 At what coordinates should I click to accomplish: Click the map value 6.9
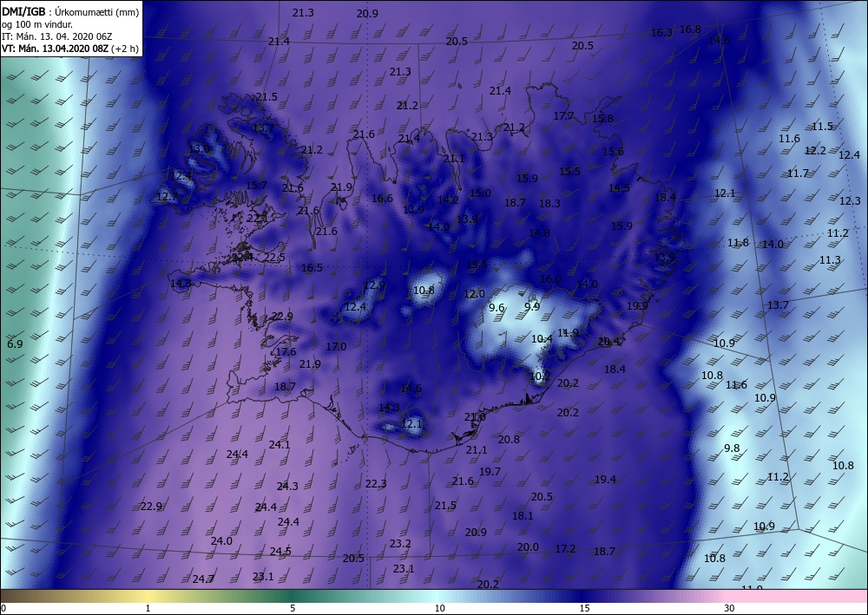[x=15, y=344]
